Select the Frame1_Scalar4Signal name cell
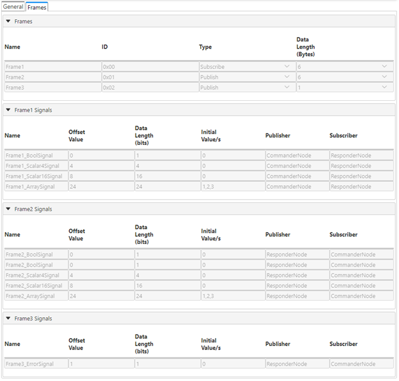Viewport: 399px width, 381px height. click(x=36, y=166)
